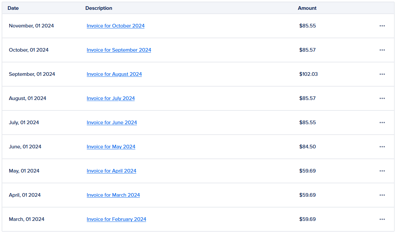This screenshot has height=232, width=396.
Task: Open Invoice for July 2024
Action: point(110,98)
